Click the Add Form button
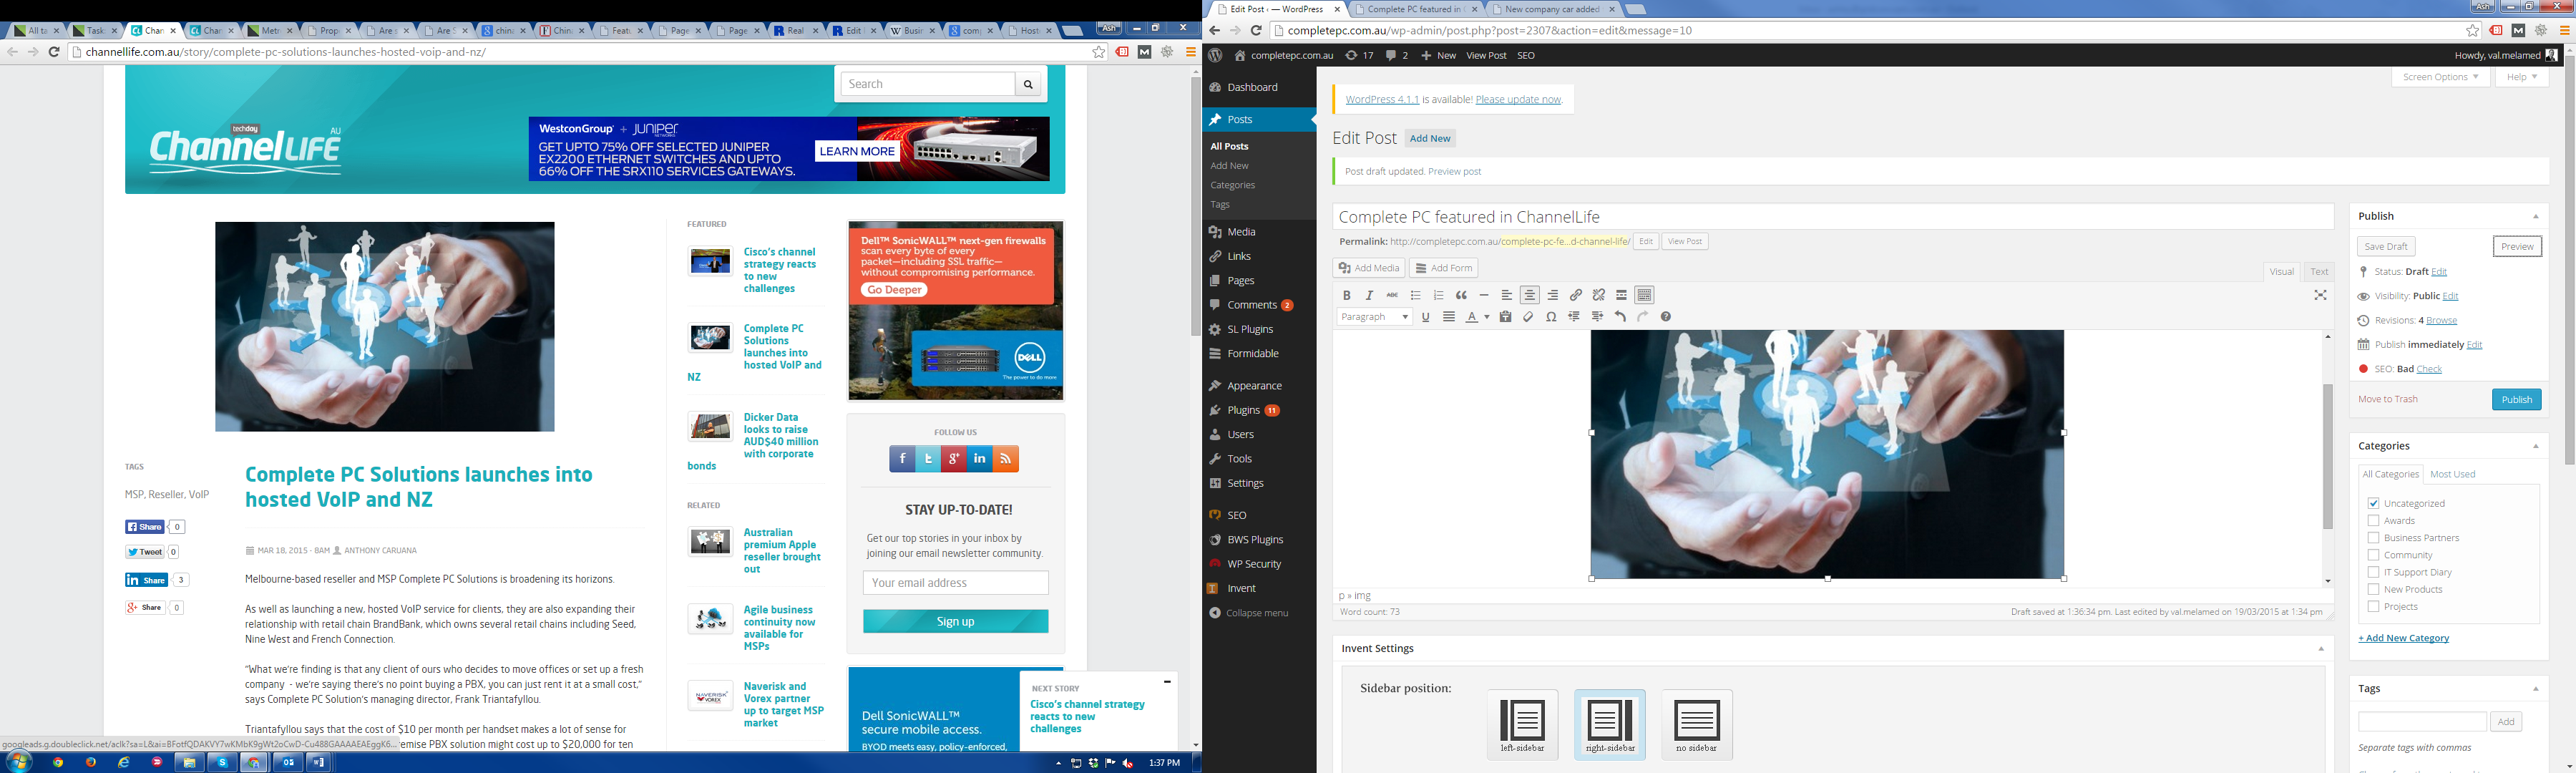Viewport: 2576px width, 773px height. coord(1443,268)
